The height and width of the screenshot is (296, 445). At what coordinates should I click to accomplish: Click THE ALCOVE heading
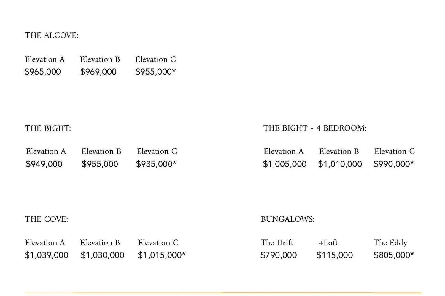pos(52,36)
